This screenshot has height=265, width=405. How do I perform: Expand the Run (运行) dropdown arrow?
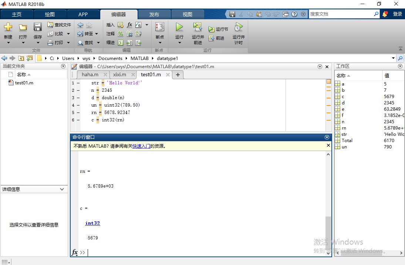click(179, 43)
